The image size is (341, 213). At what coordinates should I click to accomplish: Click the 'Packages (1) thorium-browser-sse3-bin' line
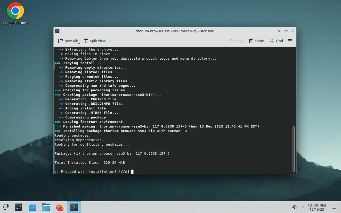112,153
